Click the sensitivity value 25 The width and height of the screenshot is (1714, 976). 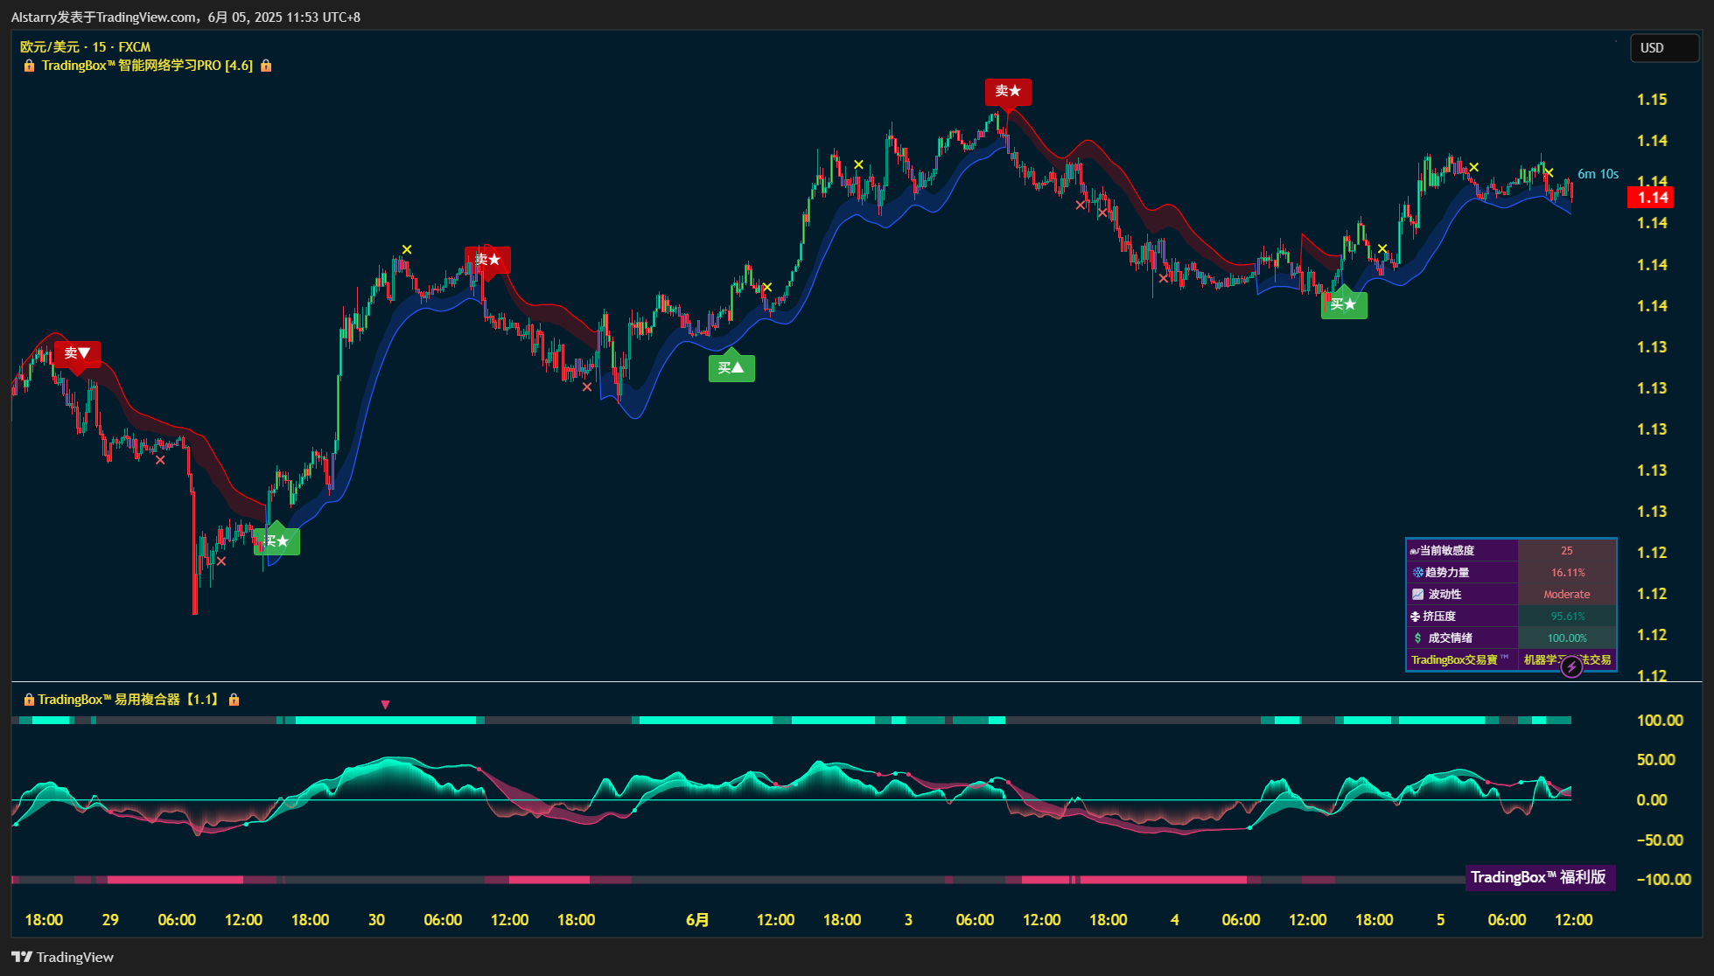(x=1567, y=550)
